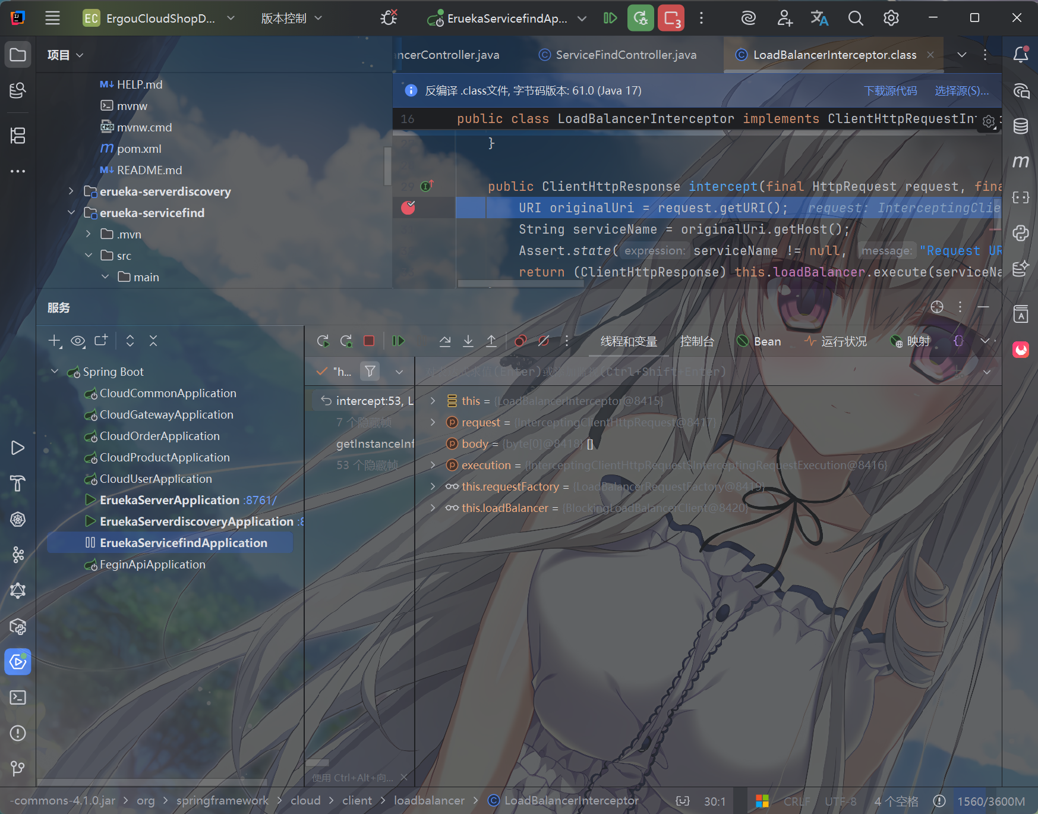This screenshot has width=1038, height=814.
Task: Open the 项目 view dropdown
Action: click(65, 55)
